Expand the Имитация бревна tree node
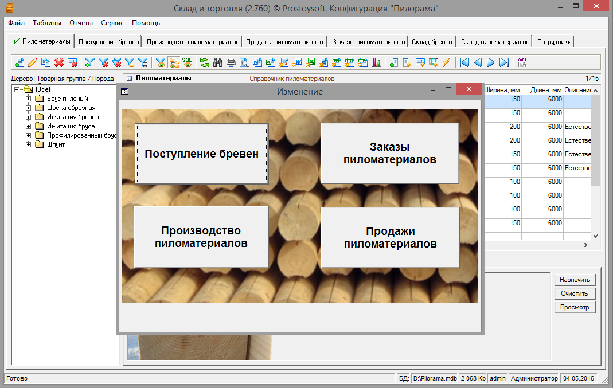613x388 pixels. (28, 117)
